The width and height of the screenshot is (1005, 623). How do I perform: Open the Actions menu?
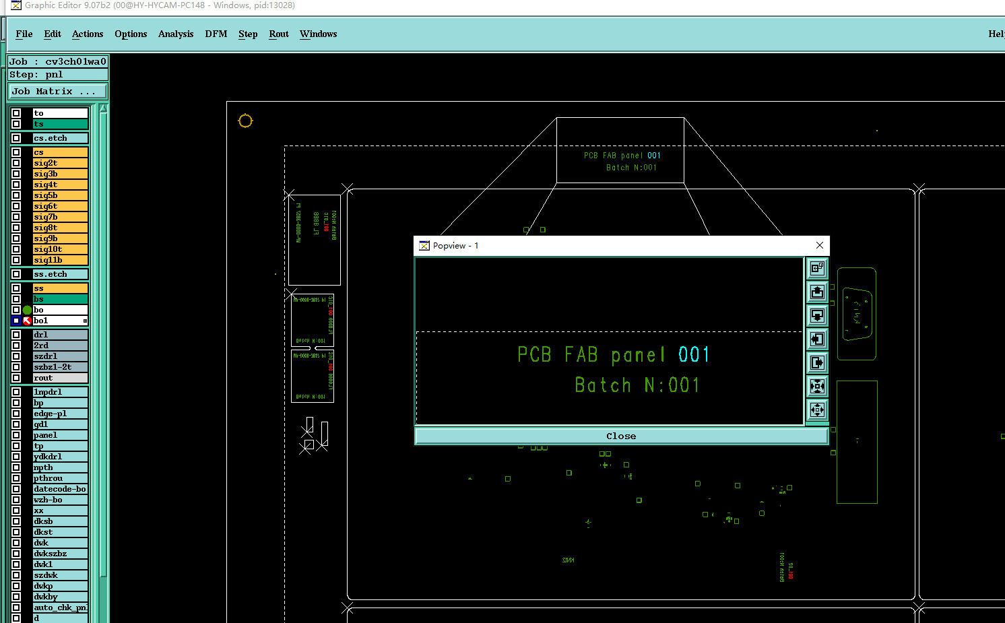[x=88, y=34]
